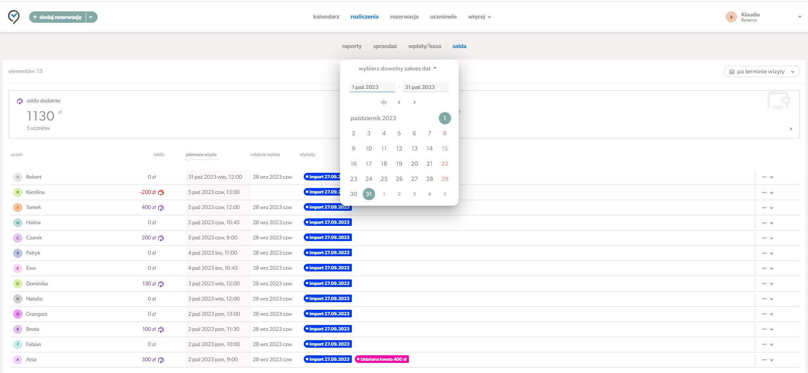808x373 pixels.
Task: Sort by the ostatnia wpłata column header
Action: point(265,155)
